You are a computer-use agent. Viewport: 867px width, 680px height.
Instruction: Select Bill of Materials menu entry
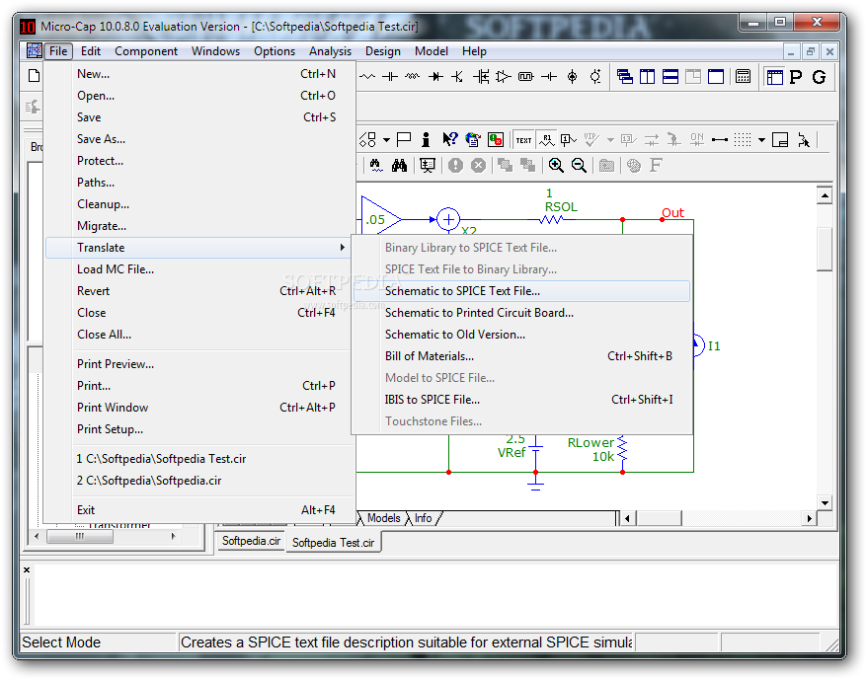tap(521, 356)
